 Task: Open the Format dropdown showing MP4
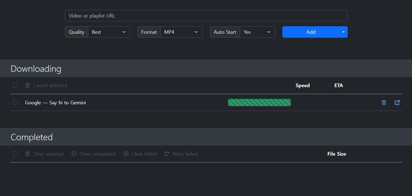pyautogui.click(x=181, y=32)
